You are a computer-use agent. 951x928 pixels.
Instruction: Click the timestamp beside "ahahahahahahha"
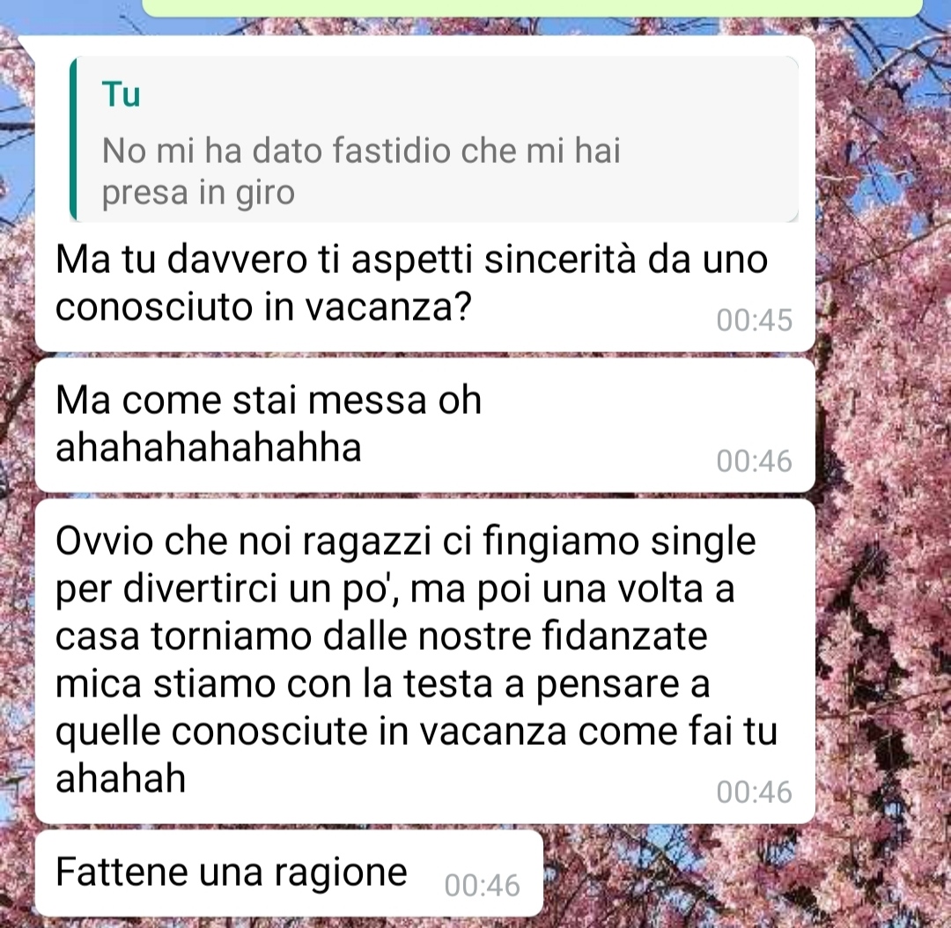click(754, 461)
